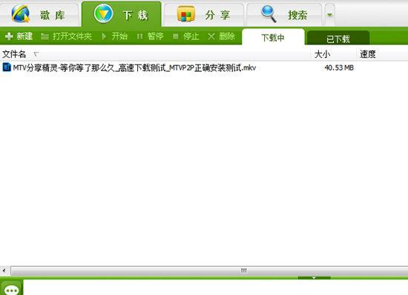
Task: Click the 下载 download arrow icon
Action: coord(104,13)
